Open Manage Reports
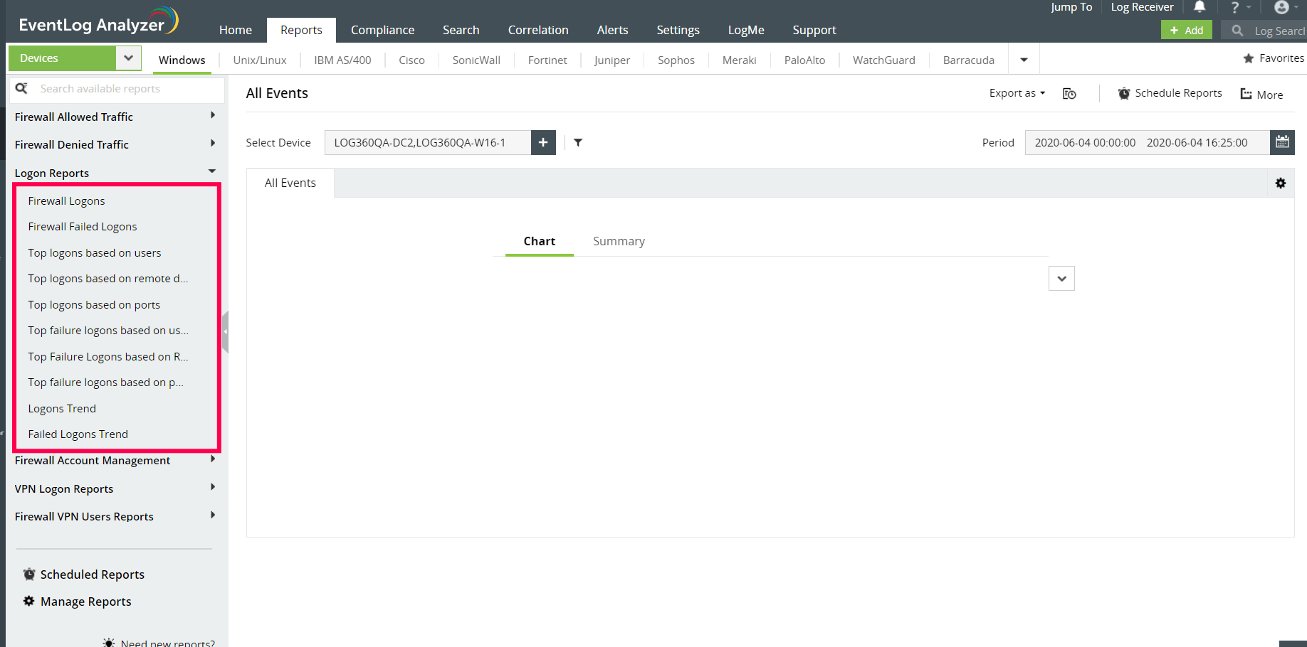1307x647 pixels. pos(77,601)
